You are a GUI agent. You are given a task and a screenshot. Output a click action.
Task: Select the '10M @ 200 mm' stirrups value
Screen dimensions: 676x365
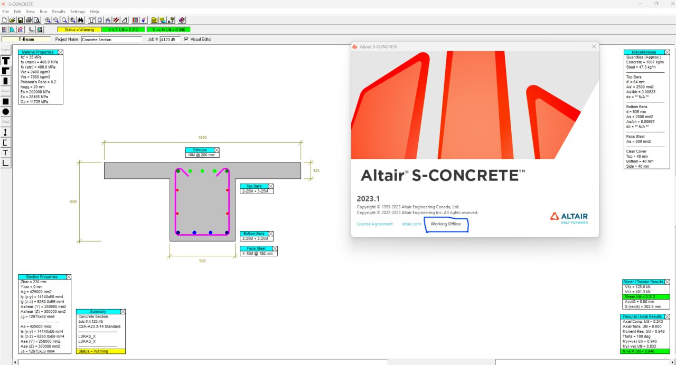201,155
